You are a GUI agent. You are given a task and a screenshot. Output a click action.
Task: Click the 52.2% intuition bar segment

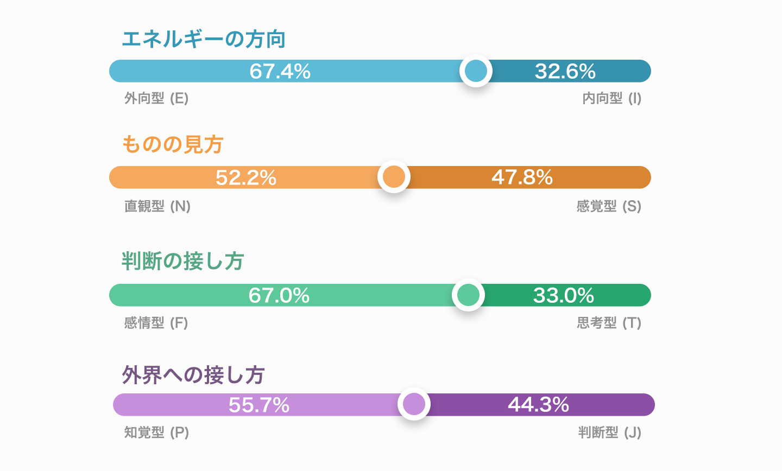point(245,177)
